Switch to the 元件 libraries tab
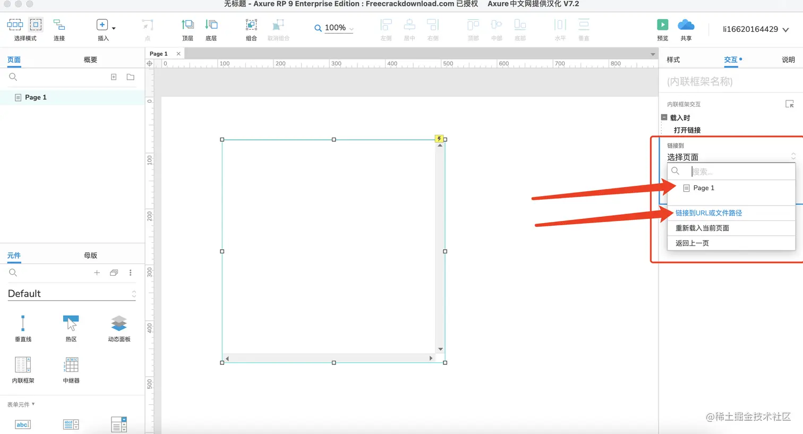The image size is (803, 434). coord(14,256)
